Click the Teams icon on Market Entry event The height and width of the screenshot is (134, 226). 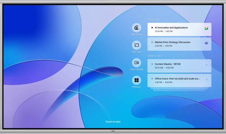(206, 43)
